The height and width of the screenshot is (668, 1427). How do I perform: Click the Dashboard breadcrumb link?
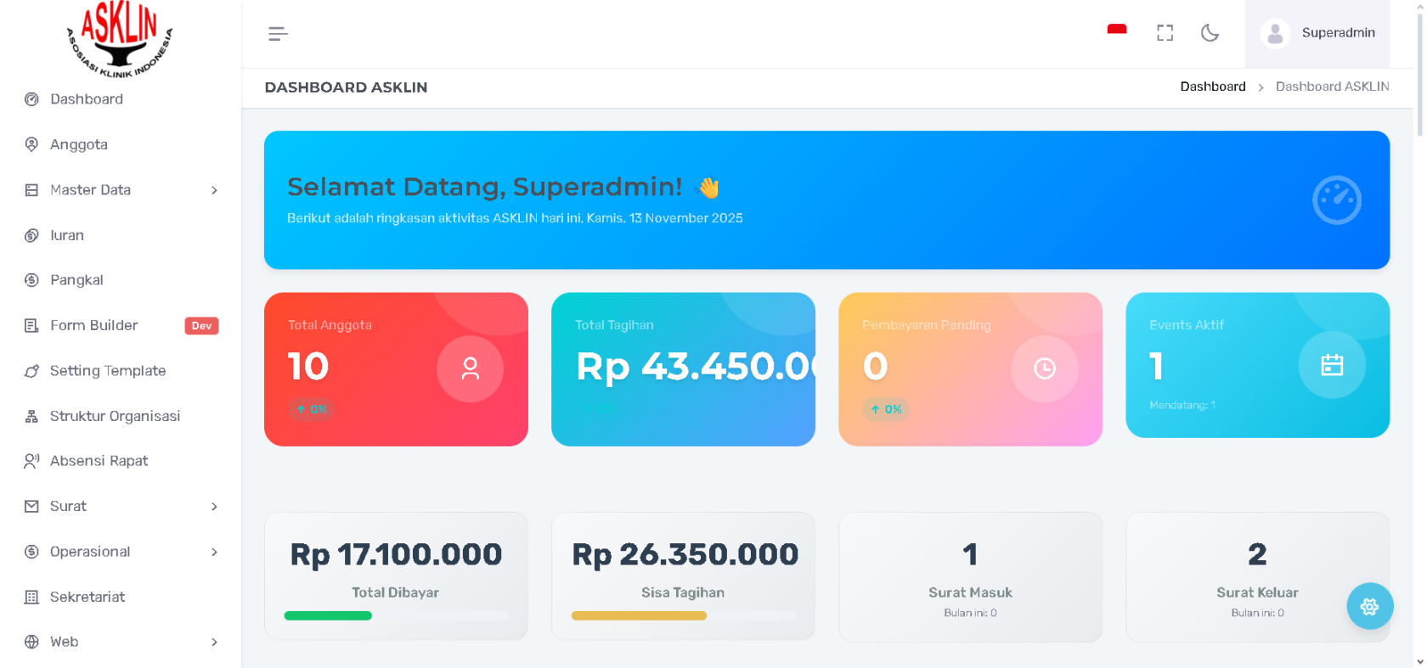pos(1212,87)
